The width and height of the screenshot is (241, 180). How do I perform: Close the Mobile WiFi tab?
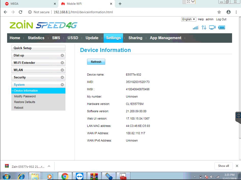pyautogui.click(x=111, y=4)
